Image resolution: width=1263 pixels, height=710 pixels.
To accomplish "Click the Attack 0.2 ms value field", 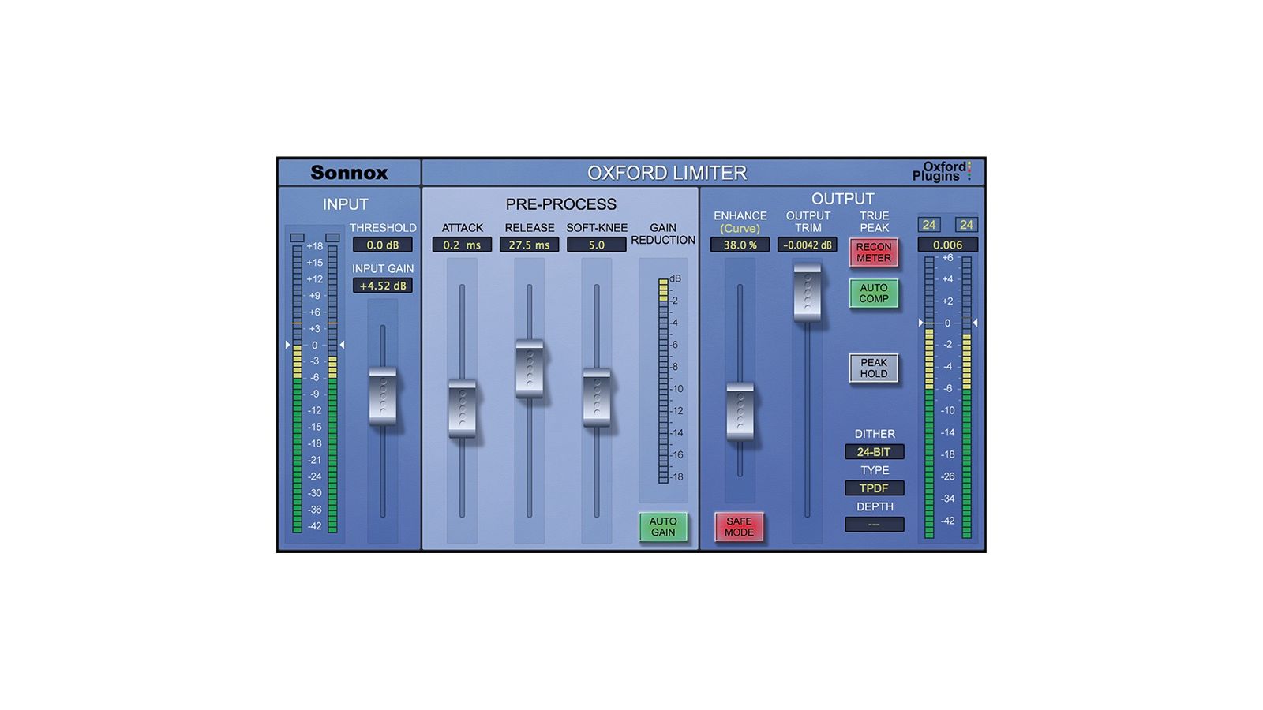I will click(x=462, y=245).
